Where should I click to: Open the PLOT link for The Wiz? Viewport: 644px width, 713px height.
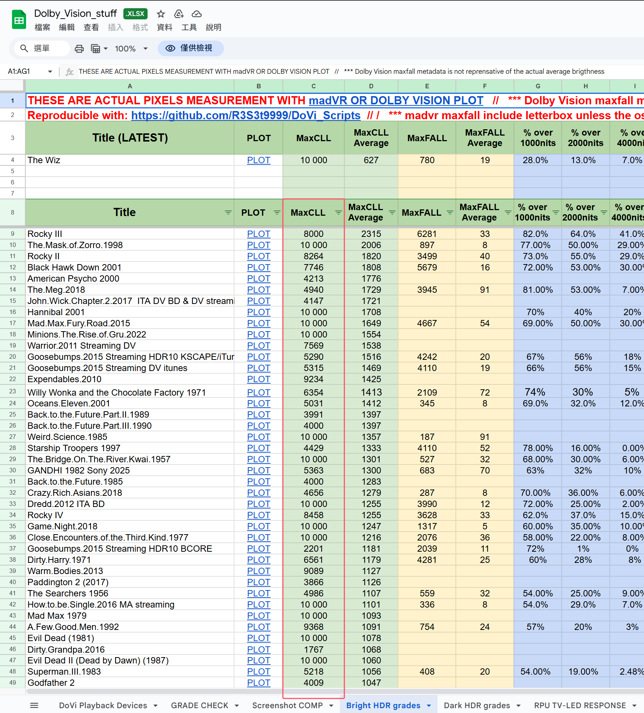click(259, 160)
